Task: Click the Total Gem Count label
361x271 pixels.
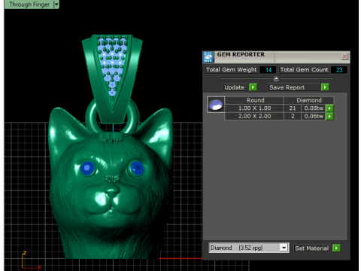Action: click(304, 70)
